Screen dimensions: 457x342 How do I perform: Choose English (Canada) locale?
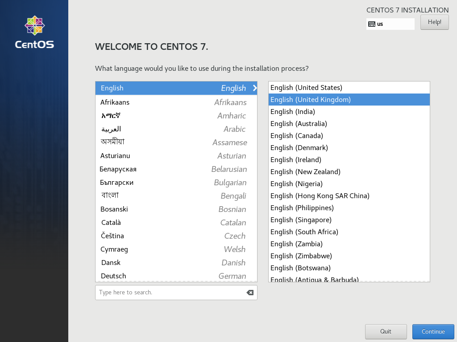click(349, 135)
